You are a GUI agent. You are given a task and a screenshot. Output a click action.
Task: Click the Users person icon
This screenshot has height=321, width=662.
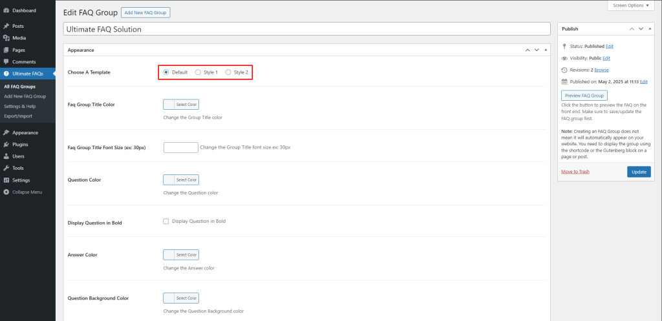6,156
